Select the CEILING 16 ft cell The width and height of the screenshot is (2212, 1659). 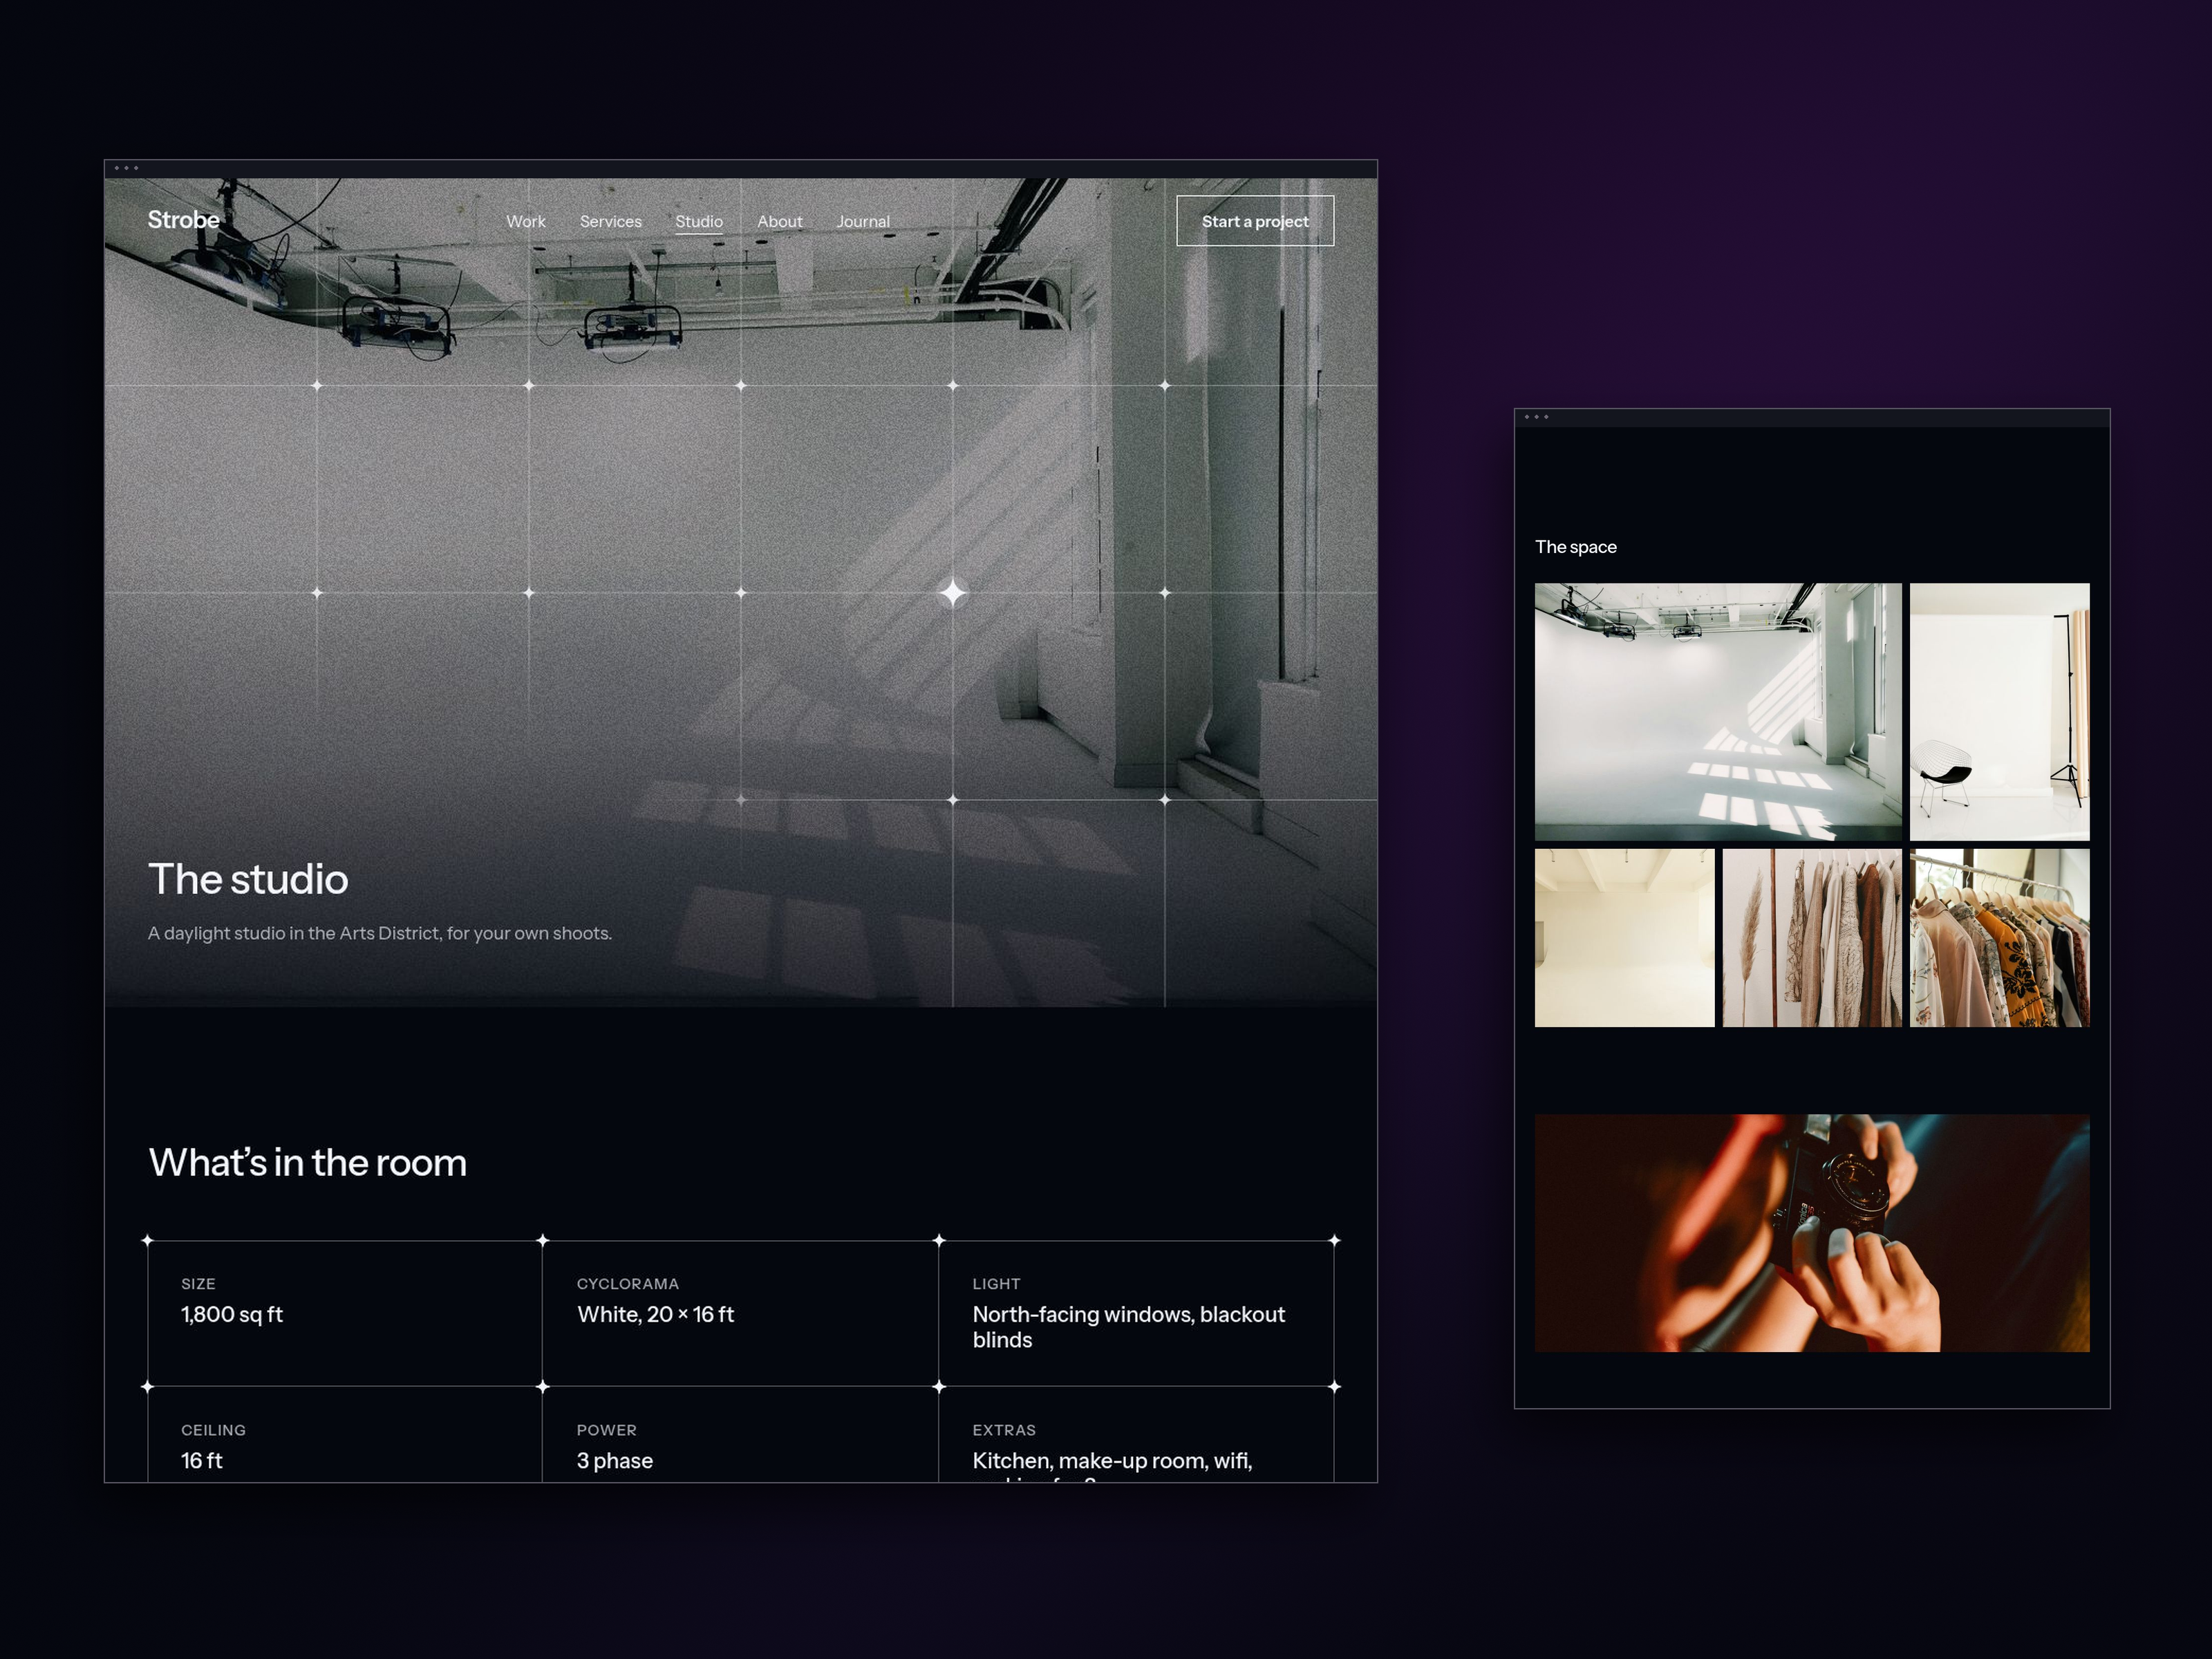coord(345,1434)
